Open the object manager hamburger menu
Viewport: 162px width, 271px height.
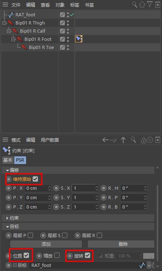pos(5,4)
